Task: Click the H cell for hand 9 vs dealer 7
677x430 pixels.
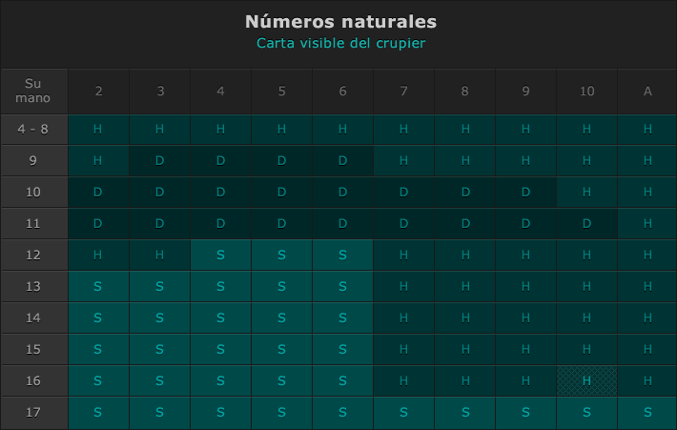Action: pos(404,160)
